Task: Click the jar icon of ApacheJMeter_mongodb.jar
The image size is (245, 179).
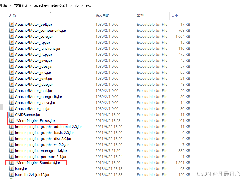Action: (x=12, y=96)
